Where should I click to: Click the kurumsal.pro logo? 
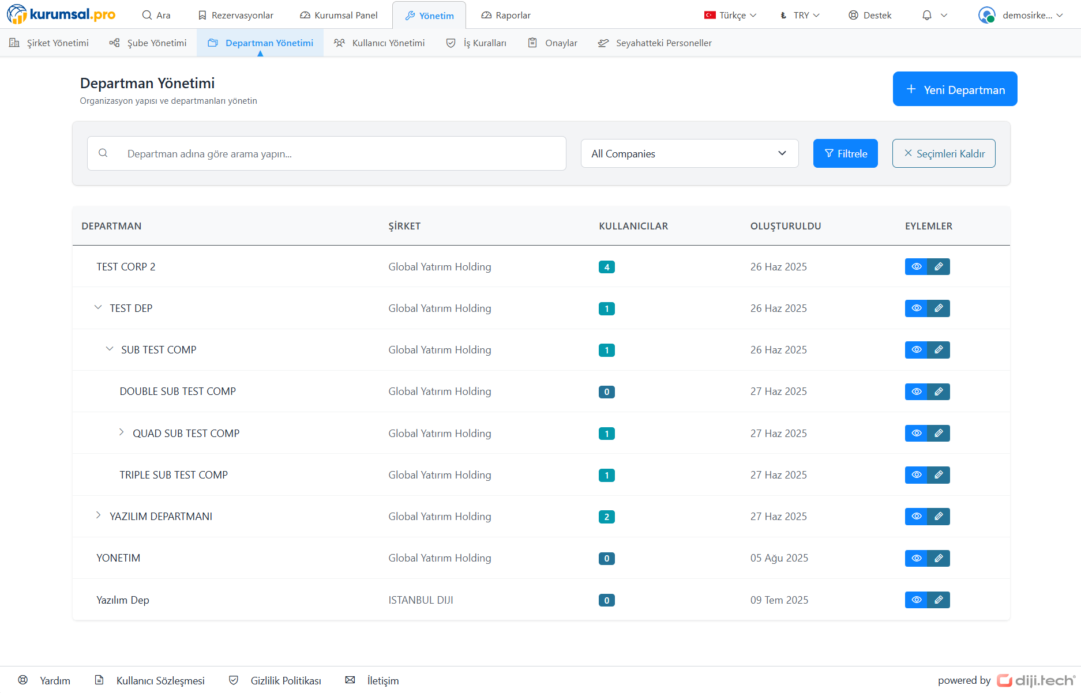point(61,14)
